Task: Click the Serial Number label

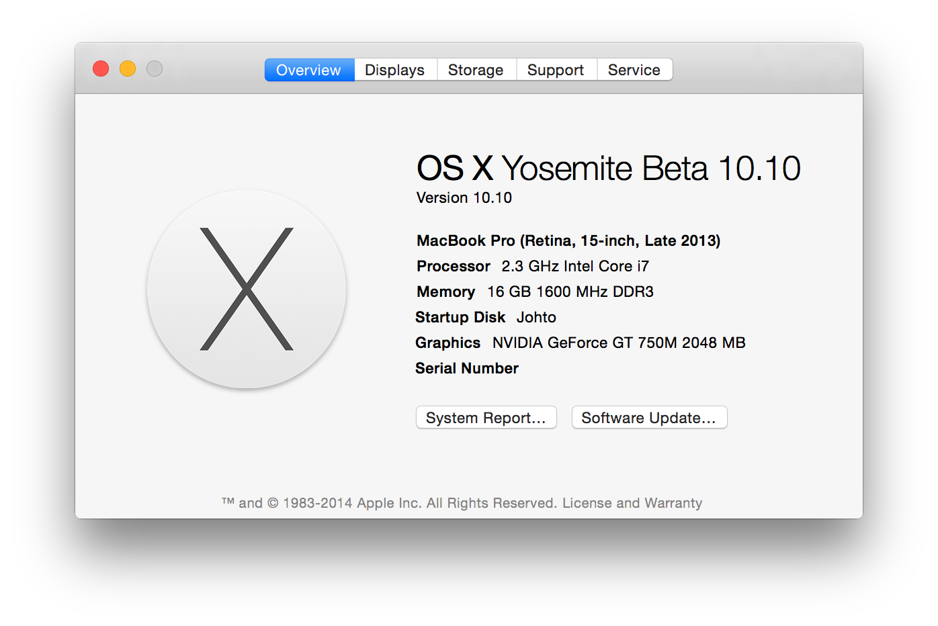Action: (467, 368)
